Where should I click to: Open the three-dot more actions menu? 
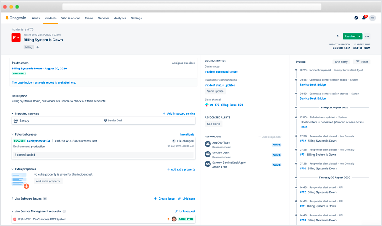pos(367,36)
